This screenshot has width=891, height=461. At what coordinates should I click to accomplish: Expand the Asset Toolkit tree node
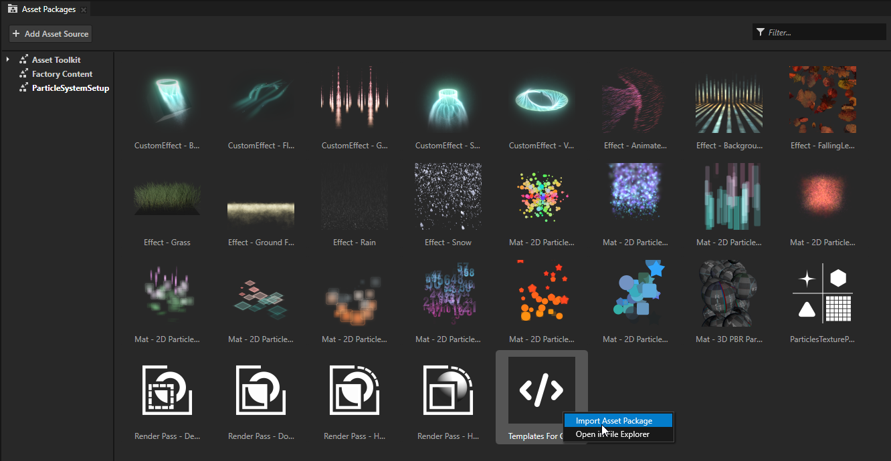[x=7, y=59]
